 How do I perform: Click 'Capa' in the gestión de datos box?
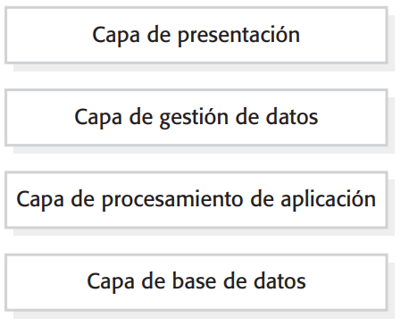(98, 118)
